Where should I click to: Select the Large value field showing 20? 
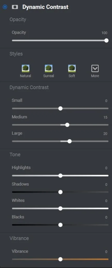tap(105, 134)
